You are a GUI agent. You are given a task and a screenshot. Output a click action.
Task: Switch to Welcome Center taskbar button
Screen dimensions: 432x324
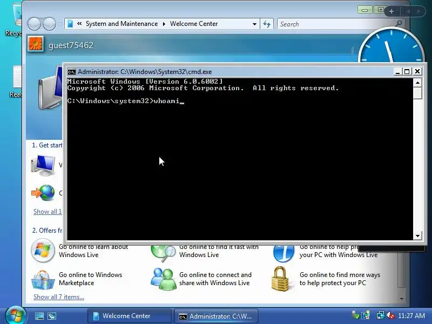tap(130, 316)
